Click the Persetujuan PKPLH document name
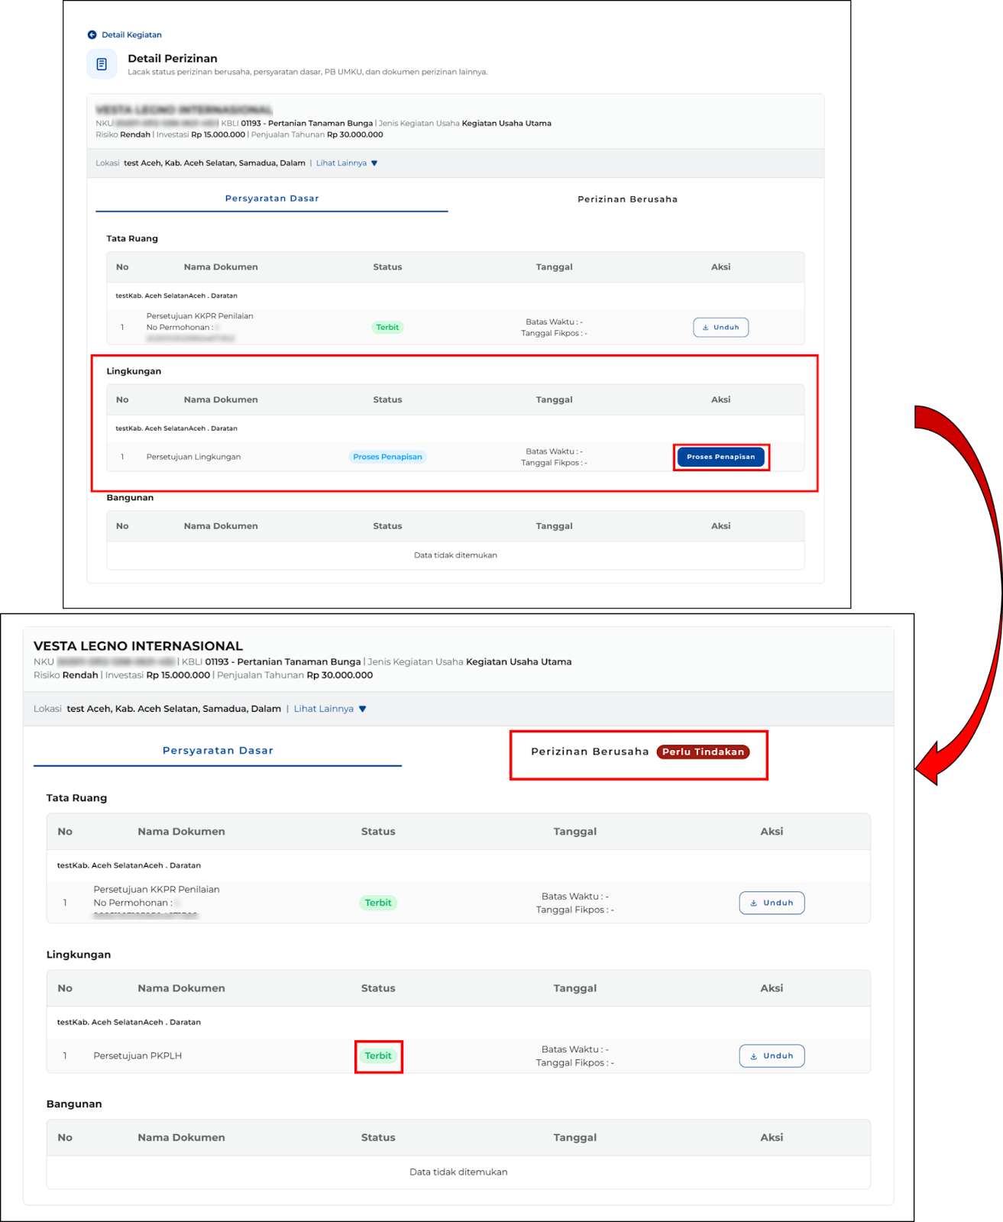 pyautogui.click(x=138, y=1056)
